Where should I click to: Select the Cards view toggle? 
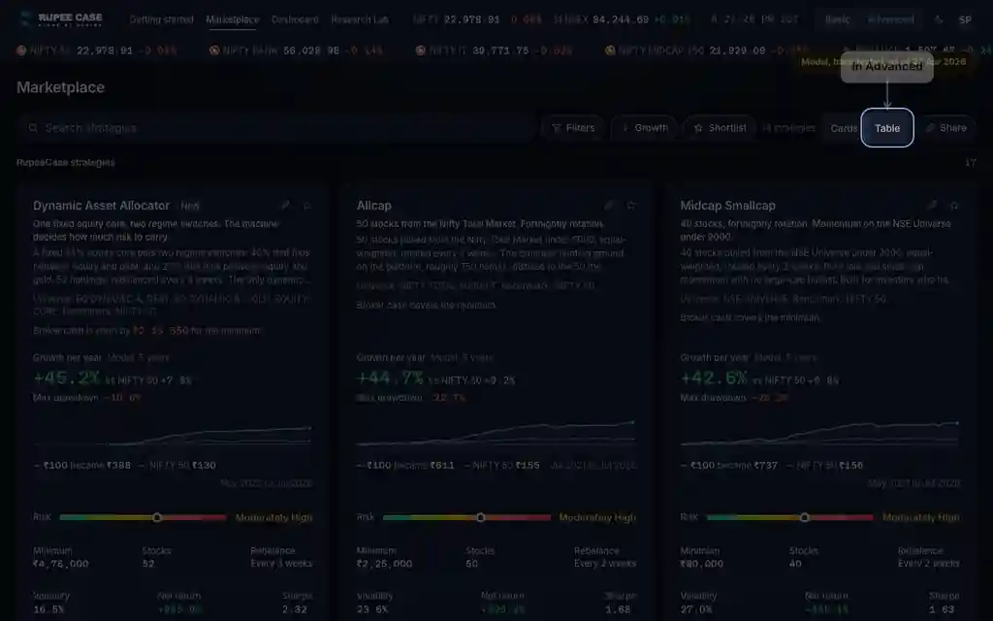click(844, 128)
